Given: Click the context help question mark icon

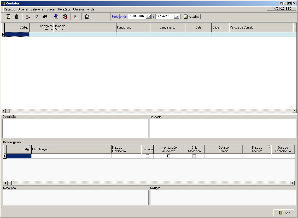Looking at the screenshot, I should [x=281, y=3].
